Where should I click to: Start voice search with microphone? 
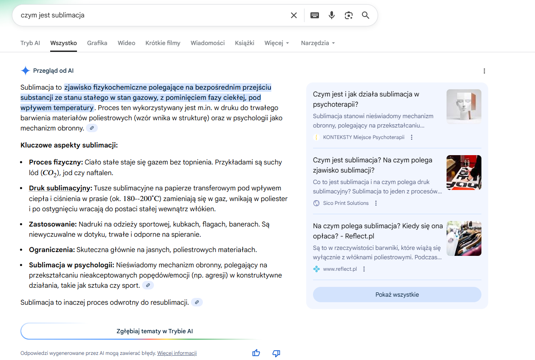(332, 15)
